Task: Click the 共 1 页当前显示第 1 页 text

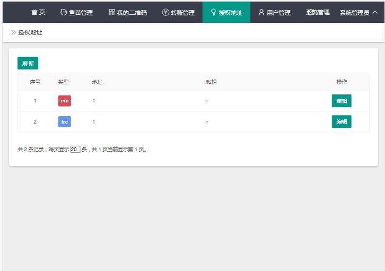Action: [x=119, y=150]
